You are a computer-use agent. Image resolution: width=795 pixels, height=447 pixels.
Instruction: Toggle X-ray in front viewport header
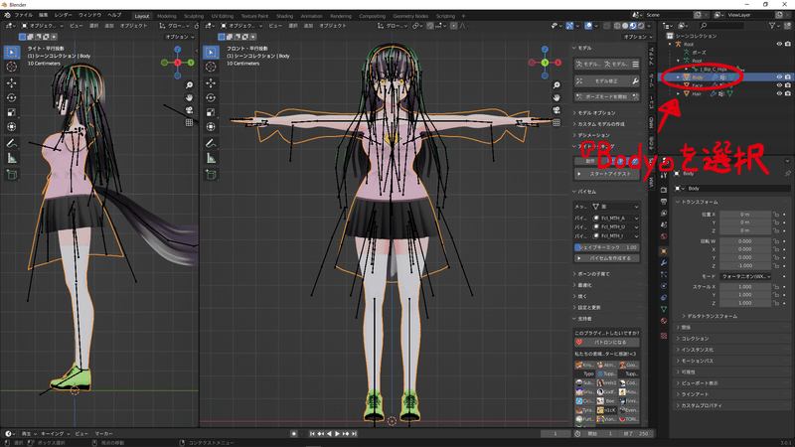tap(607, 26)
